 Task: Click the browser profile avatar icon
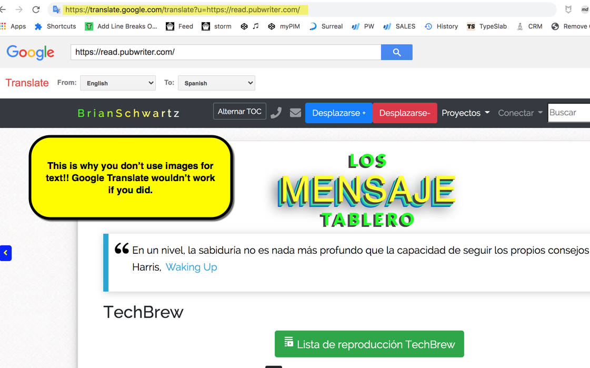point(585,10)
